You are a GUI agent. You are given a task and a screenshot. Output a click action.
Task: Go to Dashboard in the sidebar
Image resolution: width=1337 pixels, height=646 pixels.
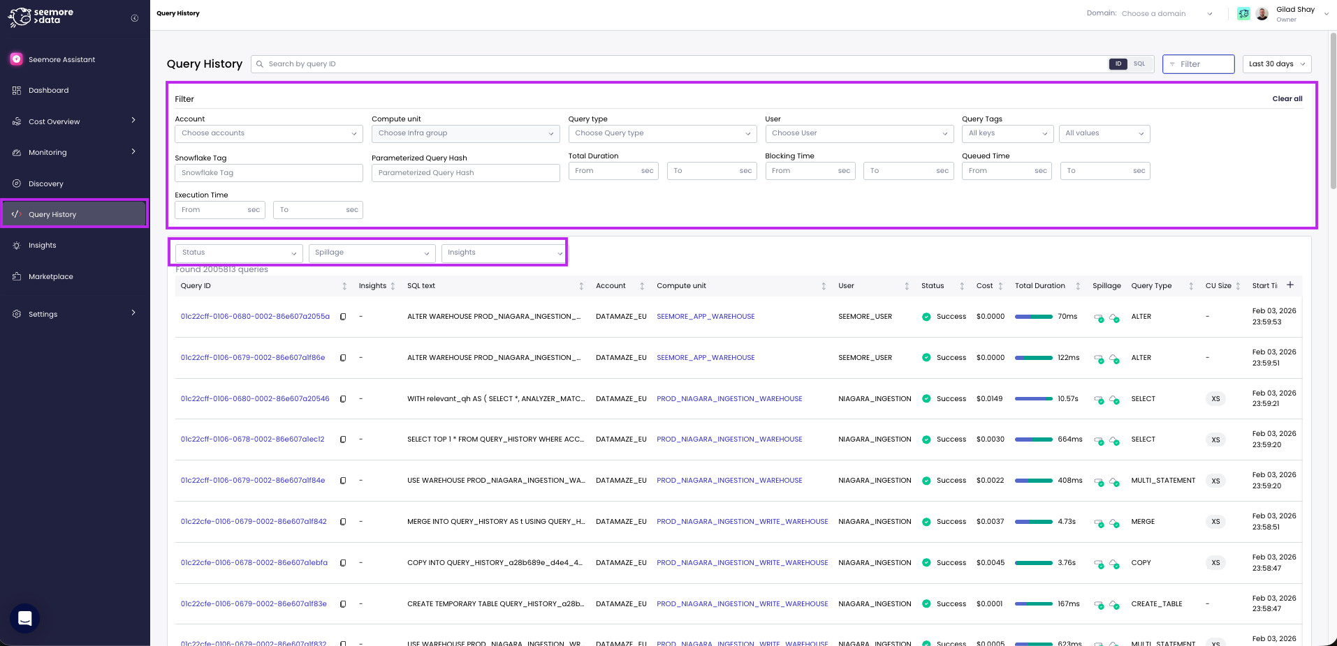tap(48, 91)
